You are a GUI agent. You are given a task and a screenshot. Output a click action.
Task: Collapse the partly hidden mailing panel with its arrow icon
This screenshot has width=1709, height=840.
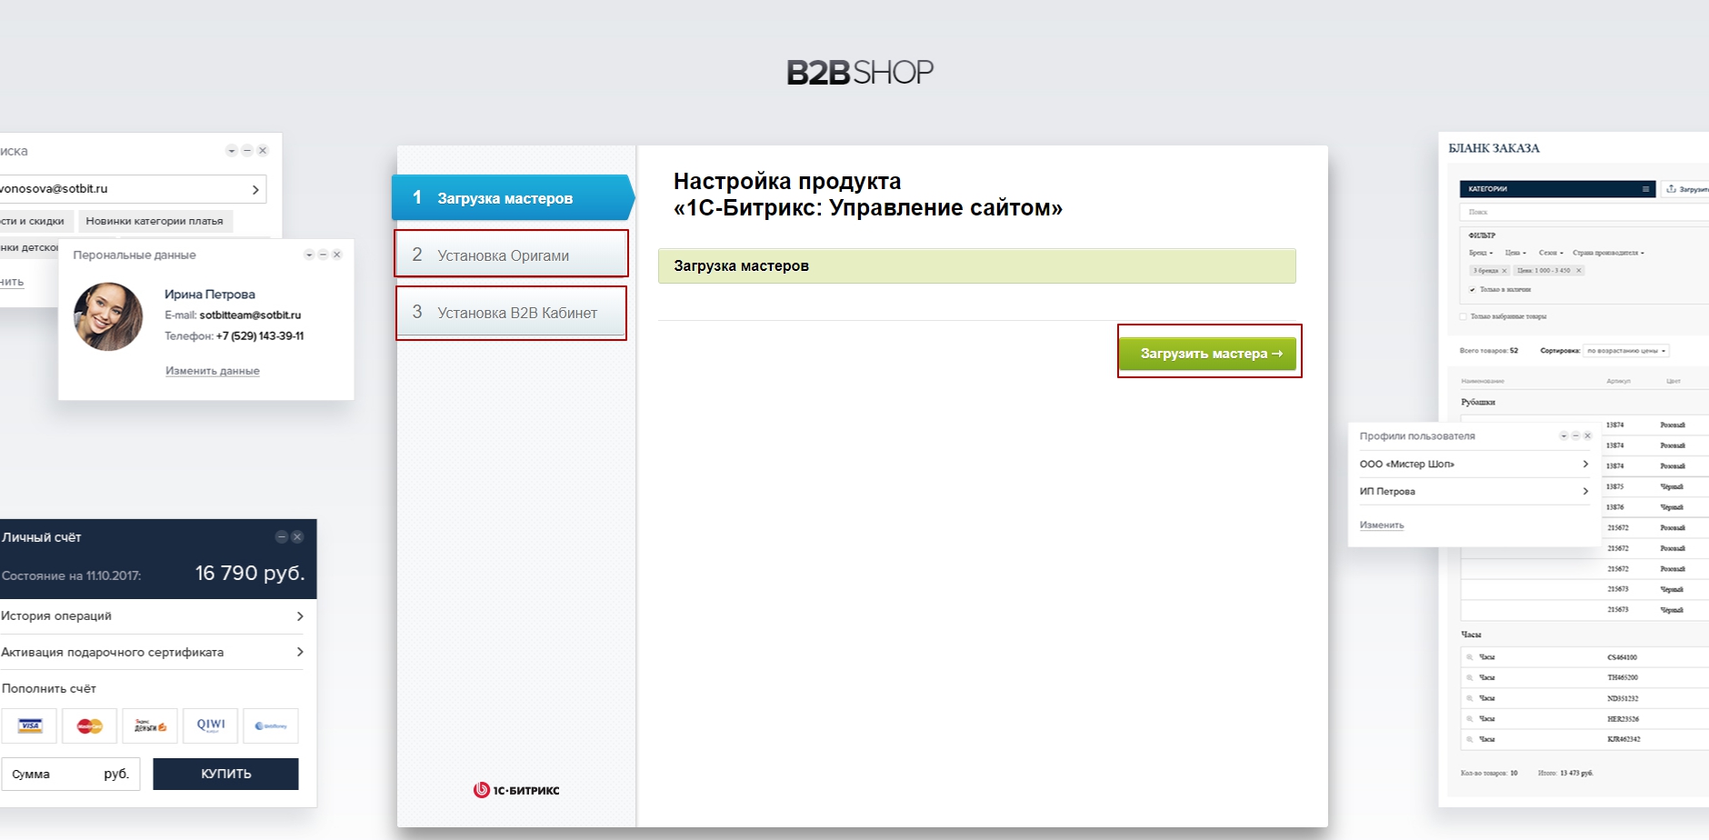pos(232,151)
